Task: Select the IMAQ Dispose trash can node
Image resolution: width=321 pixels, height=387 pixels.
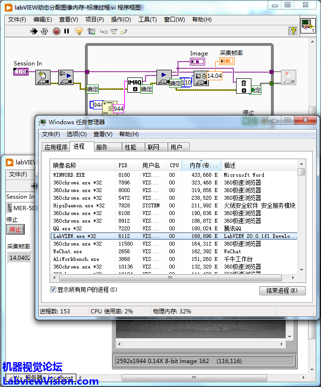Action: (244, 86)
